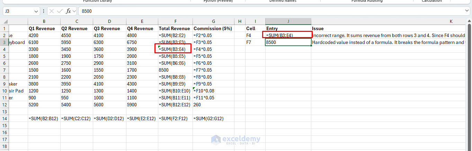Click the Issue text starting Hardcoded value
The image size is (472, 151).
(389, 42)
